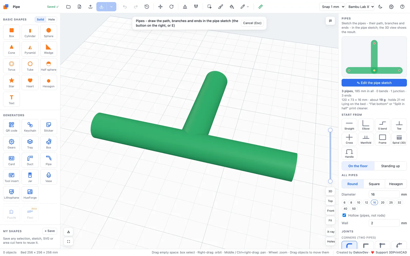The image size is (410, 256).
Task: Switch to Front view
Action: pyautogui.click(x=331, y=211)
